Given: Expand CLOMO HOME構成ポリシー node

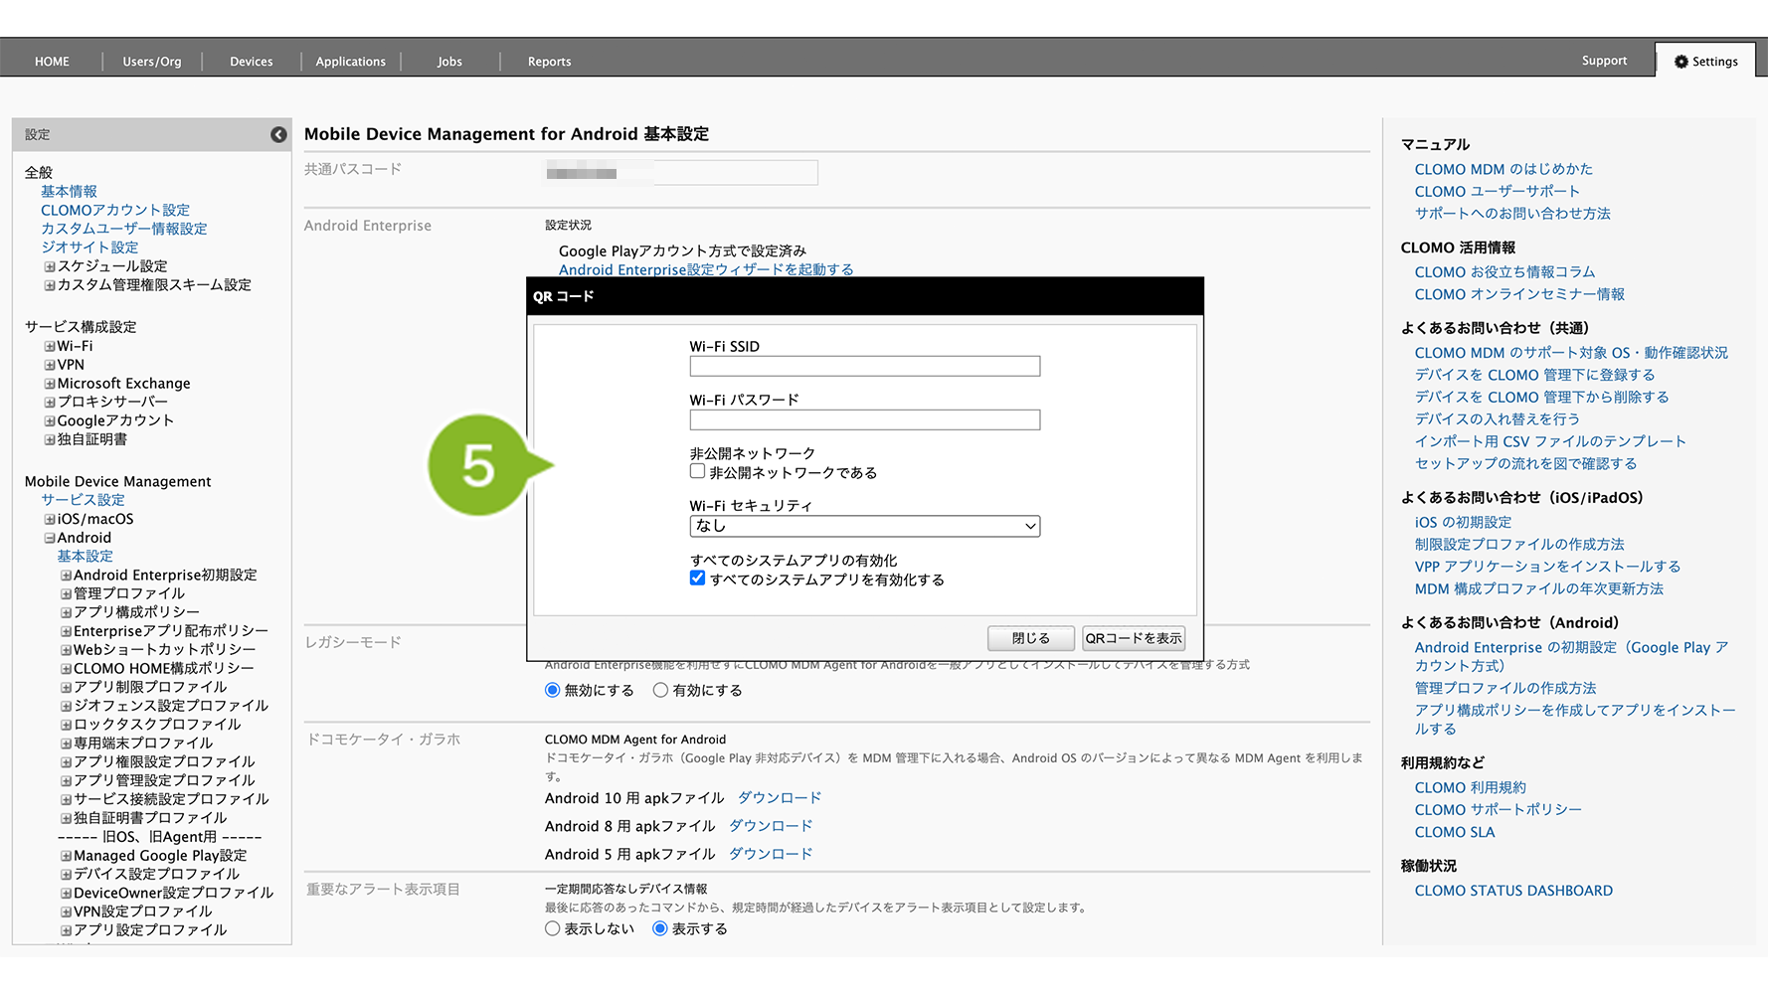Looking at the screenshot, I should 66,669.
